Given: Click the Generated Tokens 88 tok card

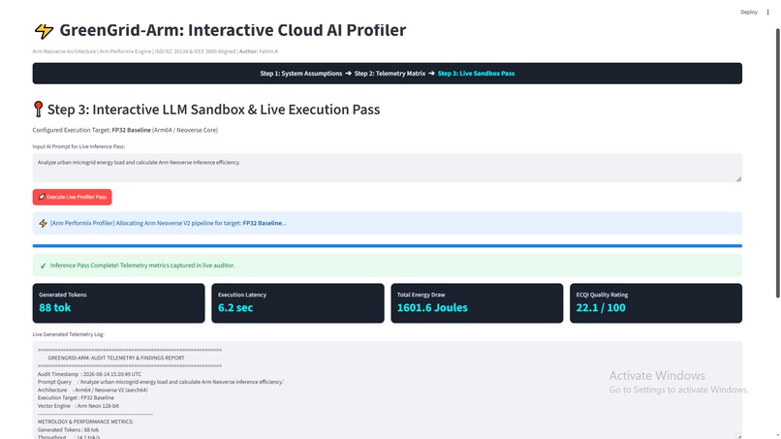Looking at the screenshot, I should [x=118, y=303].
